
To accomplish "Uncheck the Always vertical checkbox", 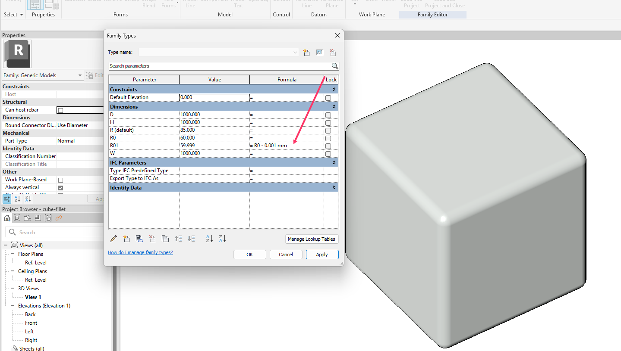I will point(60,188).
